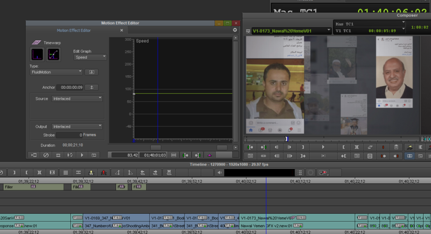Click the anchor set button
431x234 pixels.
pos(91,87)
